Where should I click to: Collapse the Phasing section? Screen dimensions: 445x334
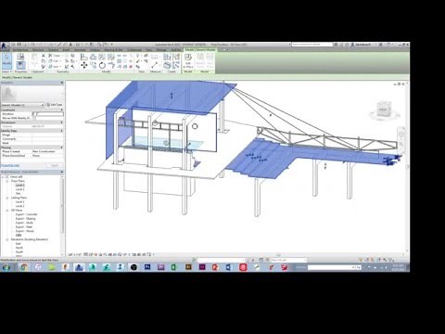62,148
